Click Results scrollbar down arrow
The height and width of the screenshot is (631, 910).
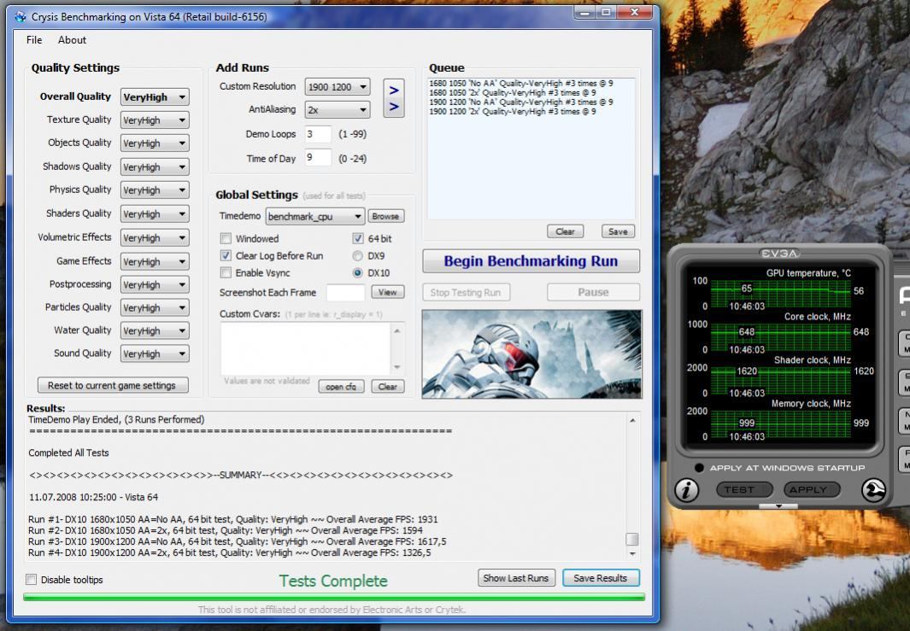coord(632,553)
